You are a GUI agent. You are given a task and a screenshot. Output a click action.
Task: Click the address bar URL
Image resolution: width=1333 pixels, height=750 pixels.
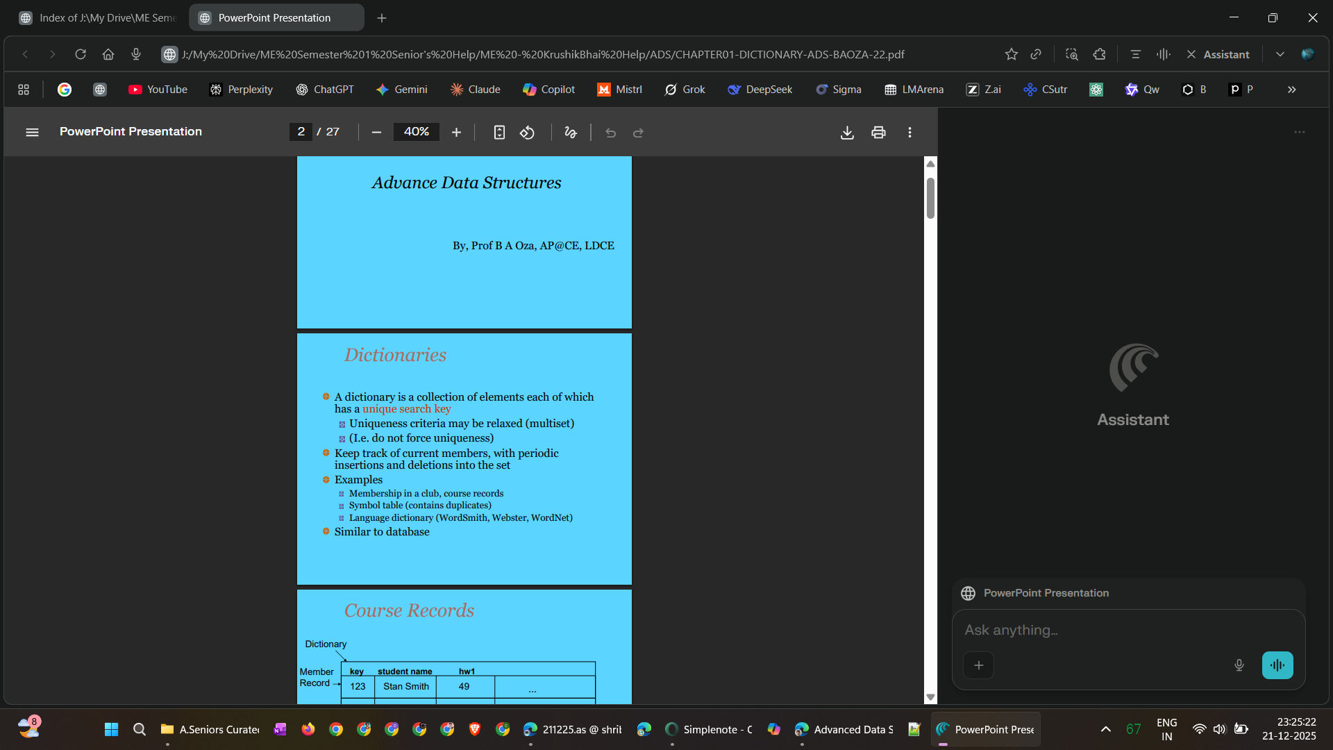(x=543, y=54)
